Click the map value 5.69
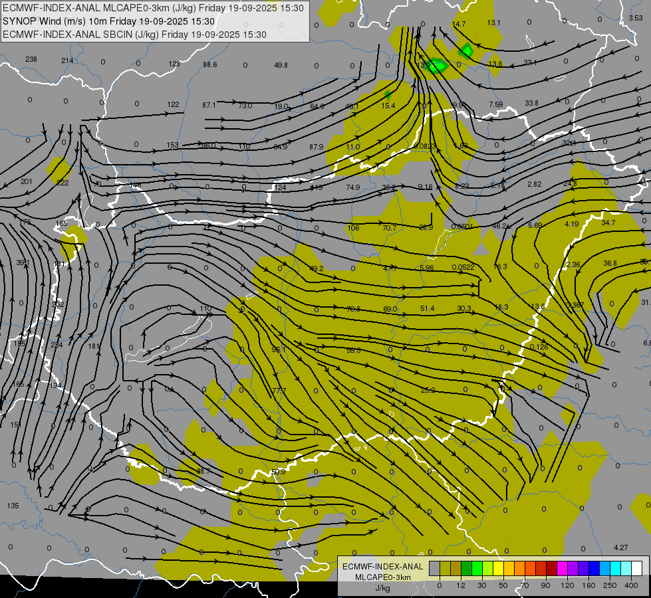651x598 pixels. coord(535,225)
